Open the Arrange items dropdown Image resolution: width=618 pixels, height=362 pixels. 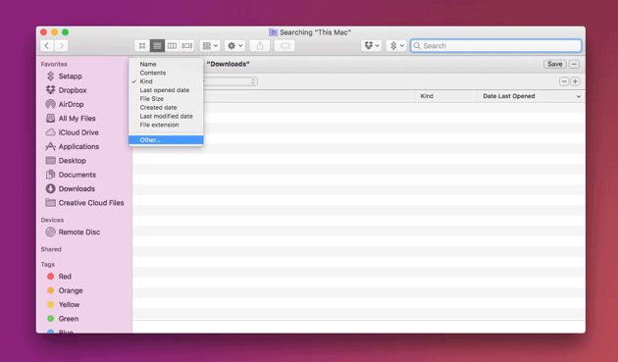pyautogui.click(x=210, y=46)
